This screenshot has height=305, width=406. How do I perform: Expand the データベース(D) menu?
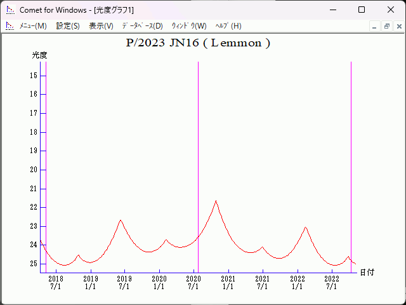142,26
